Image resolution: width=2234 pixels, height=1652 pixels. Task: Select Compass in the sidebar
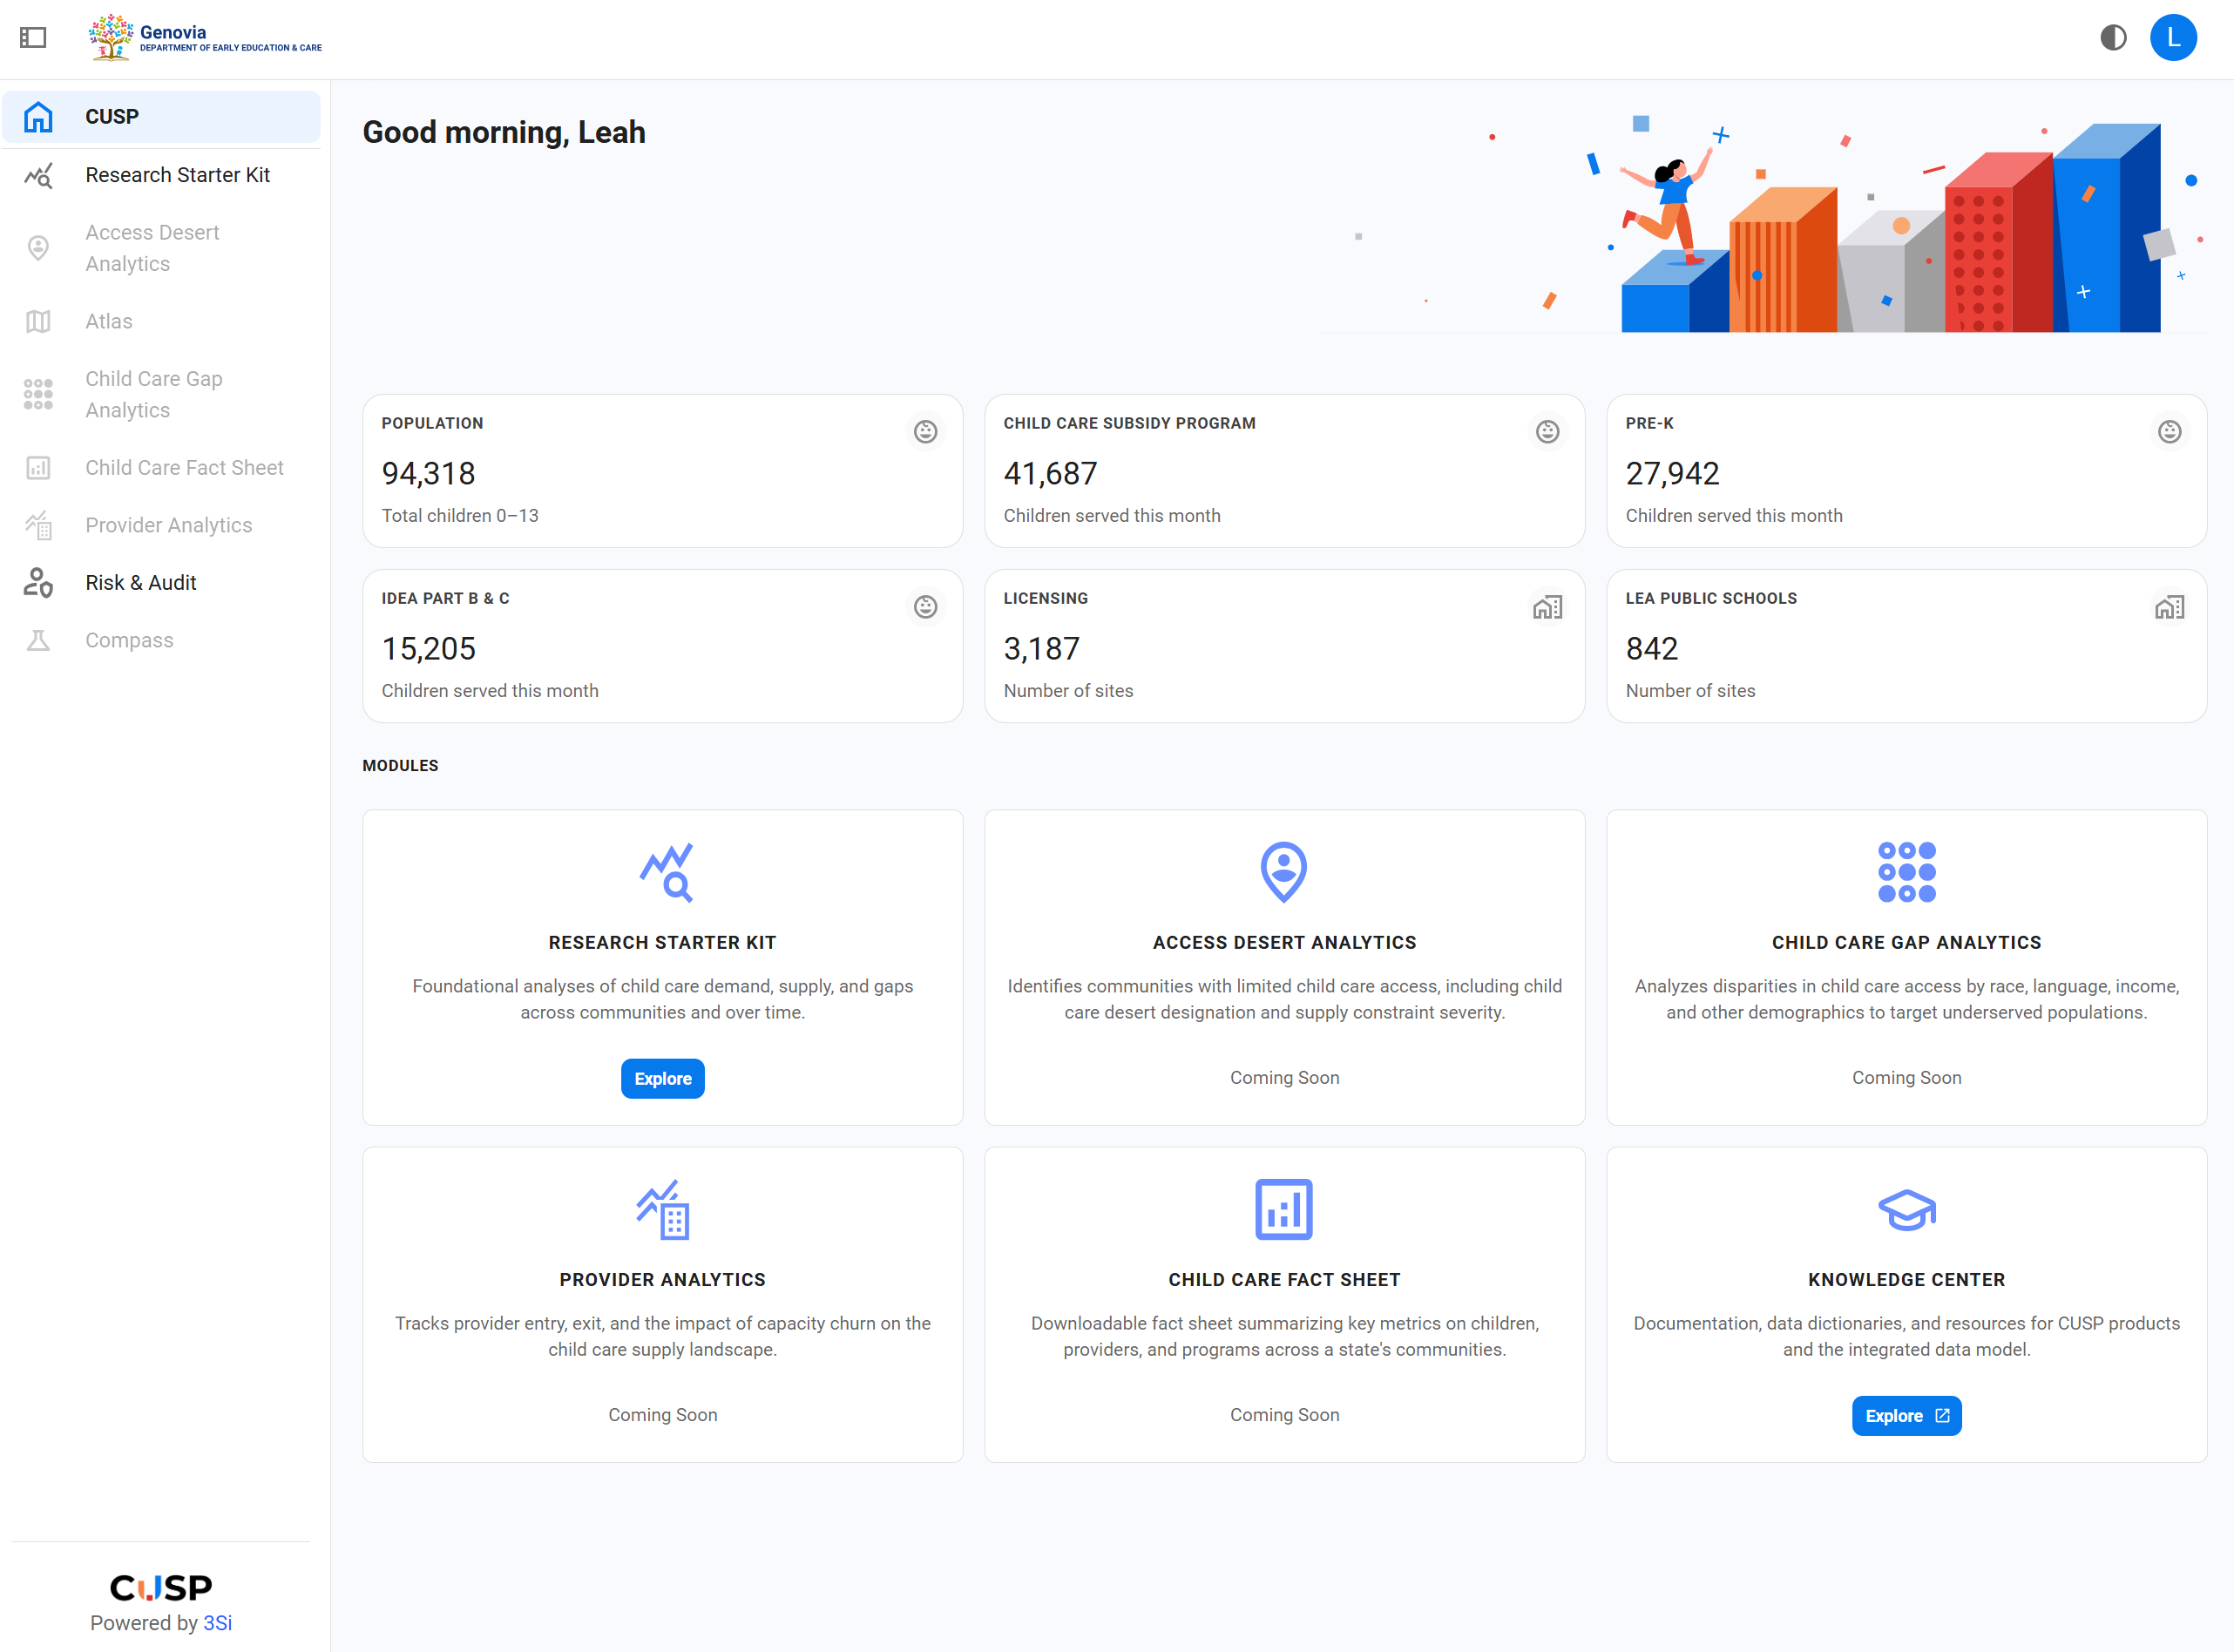coord(161,640)
